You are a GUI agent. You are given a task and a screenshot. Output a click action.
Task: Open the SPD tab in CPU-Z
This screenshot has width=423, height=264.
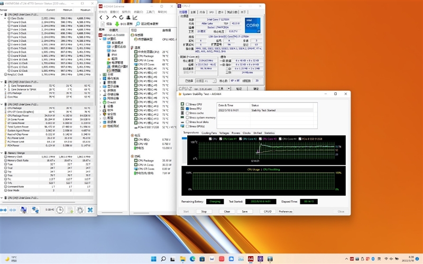[212, 12]
